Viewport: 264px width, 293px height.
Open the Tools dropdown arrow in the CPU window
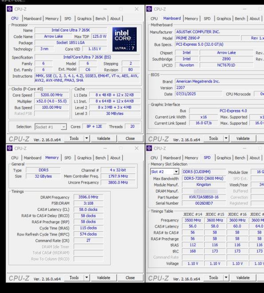[x=87, y=139]
